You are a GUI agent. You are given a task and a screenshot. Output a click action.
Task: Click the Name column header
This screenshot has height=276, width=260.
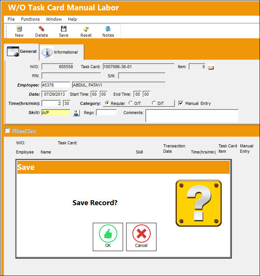pyautogui.click(x=46, y=152)
